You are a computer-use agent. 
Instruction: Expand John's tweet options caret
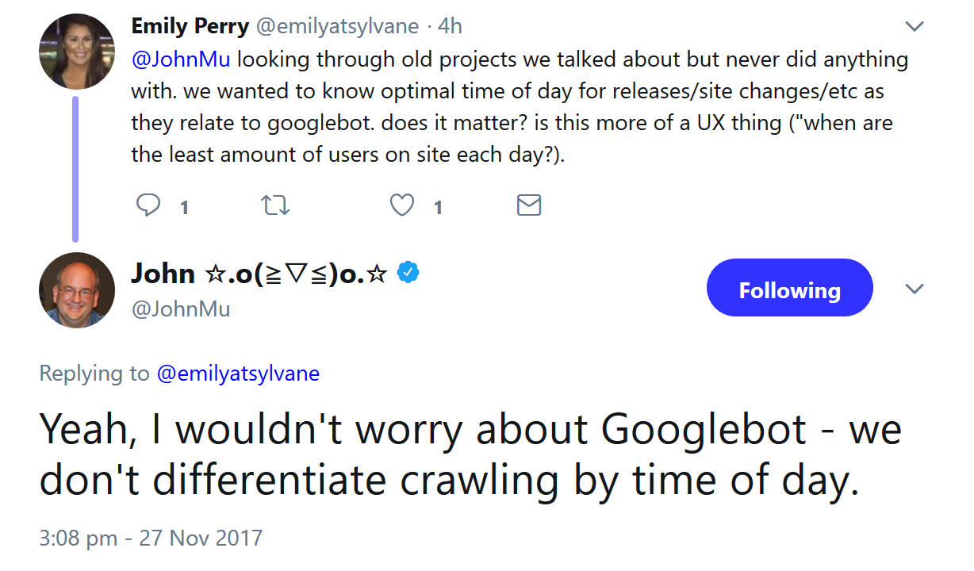pyautogui.click(x=914, y=289)
